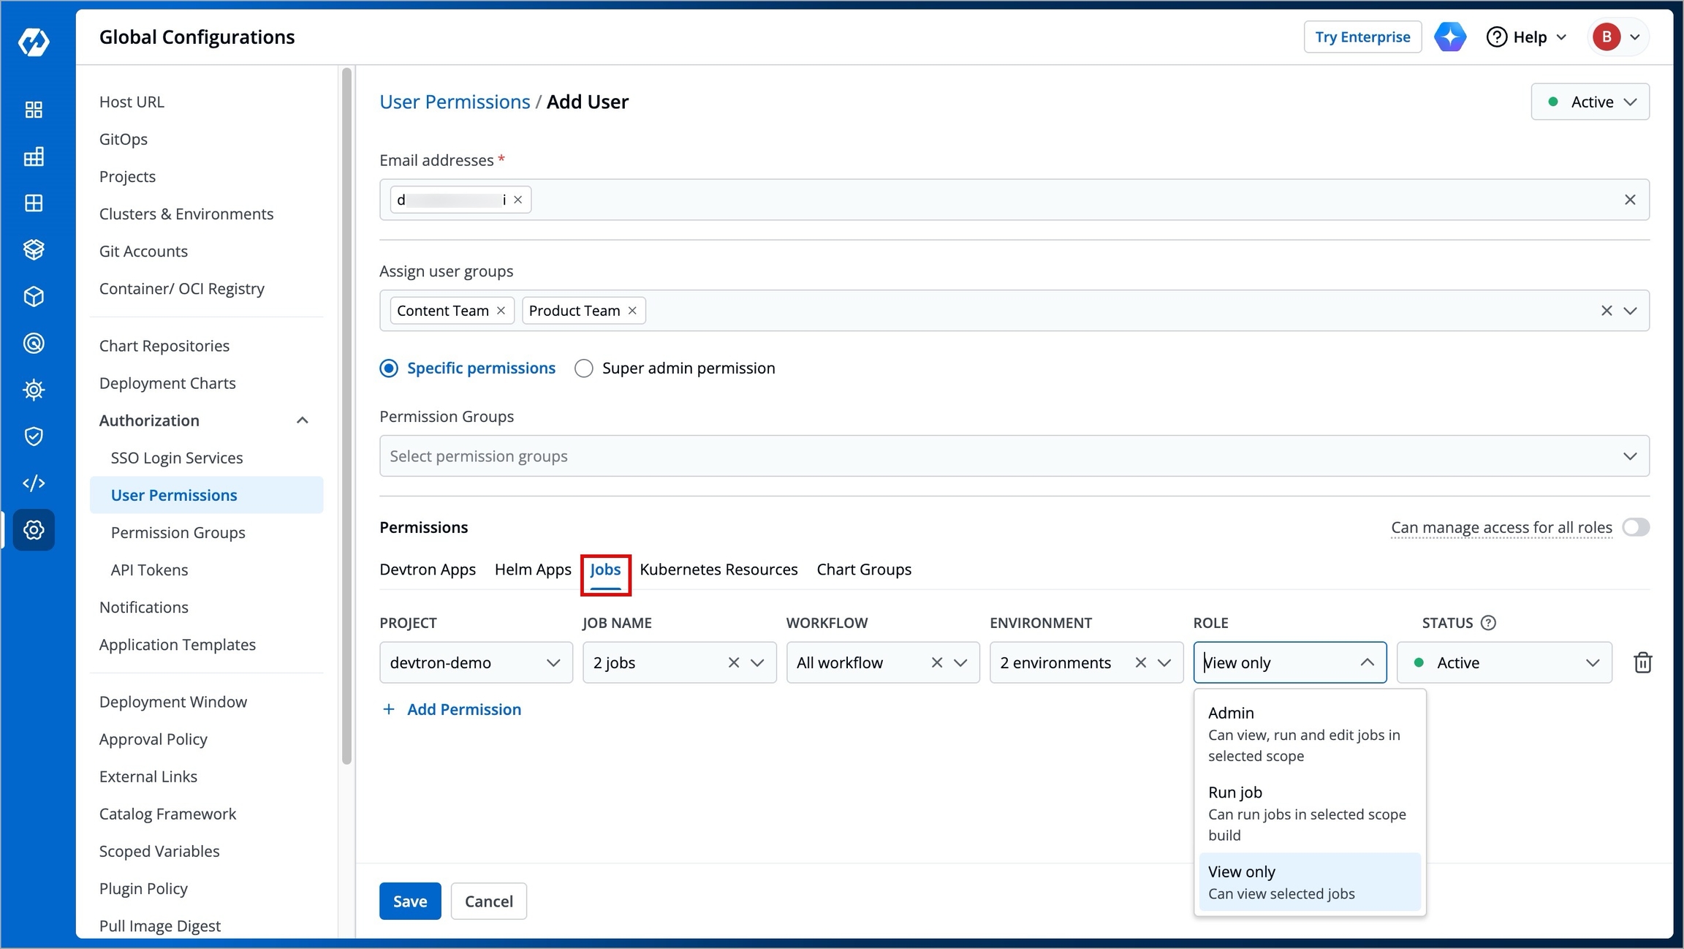Clear the 2 jobs selection
This screenshot has width=1684, height=949.
pyautogui.click(x=734, y=662)
